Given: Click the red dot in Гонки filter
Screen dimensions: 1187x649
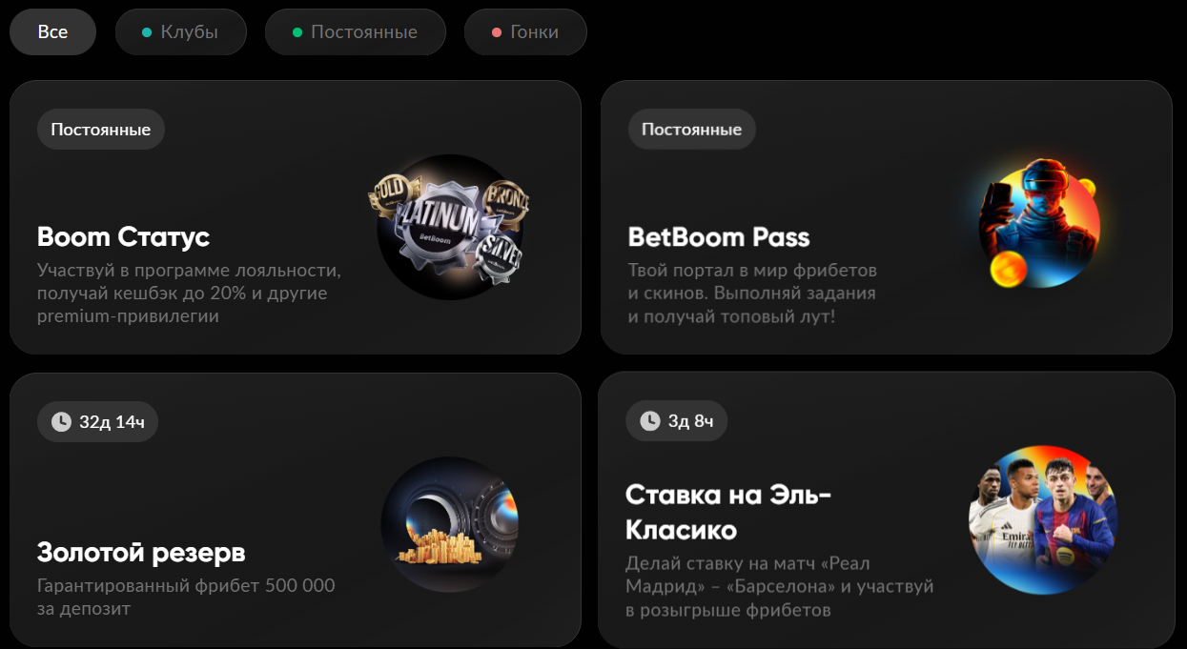Looking at the screenshot, I should [x=497, y=32].
